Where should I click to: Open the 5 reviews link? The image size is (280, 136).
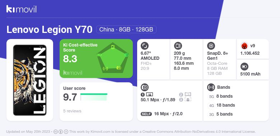click(72, 111)
